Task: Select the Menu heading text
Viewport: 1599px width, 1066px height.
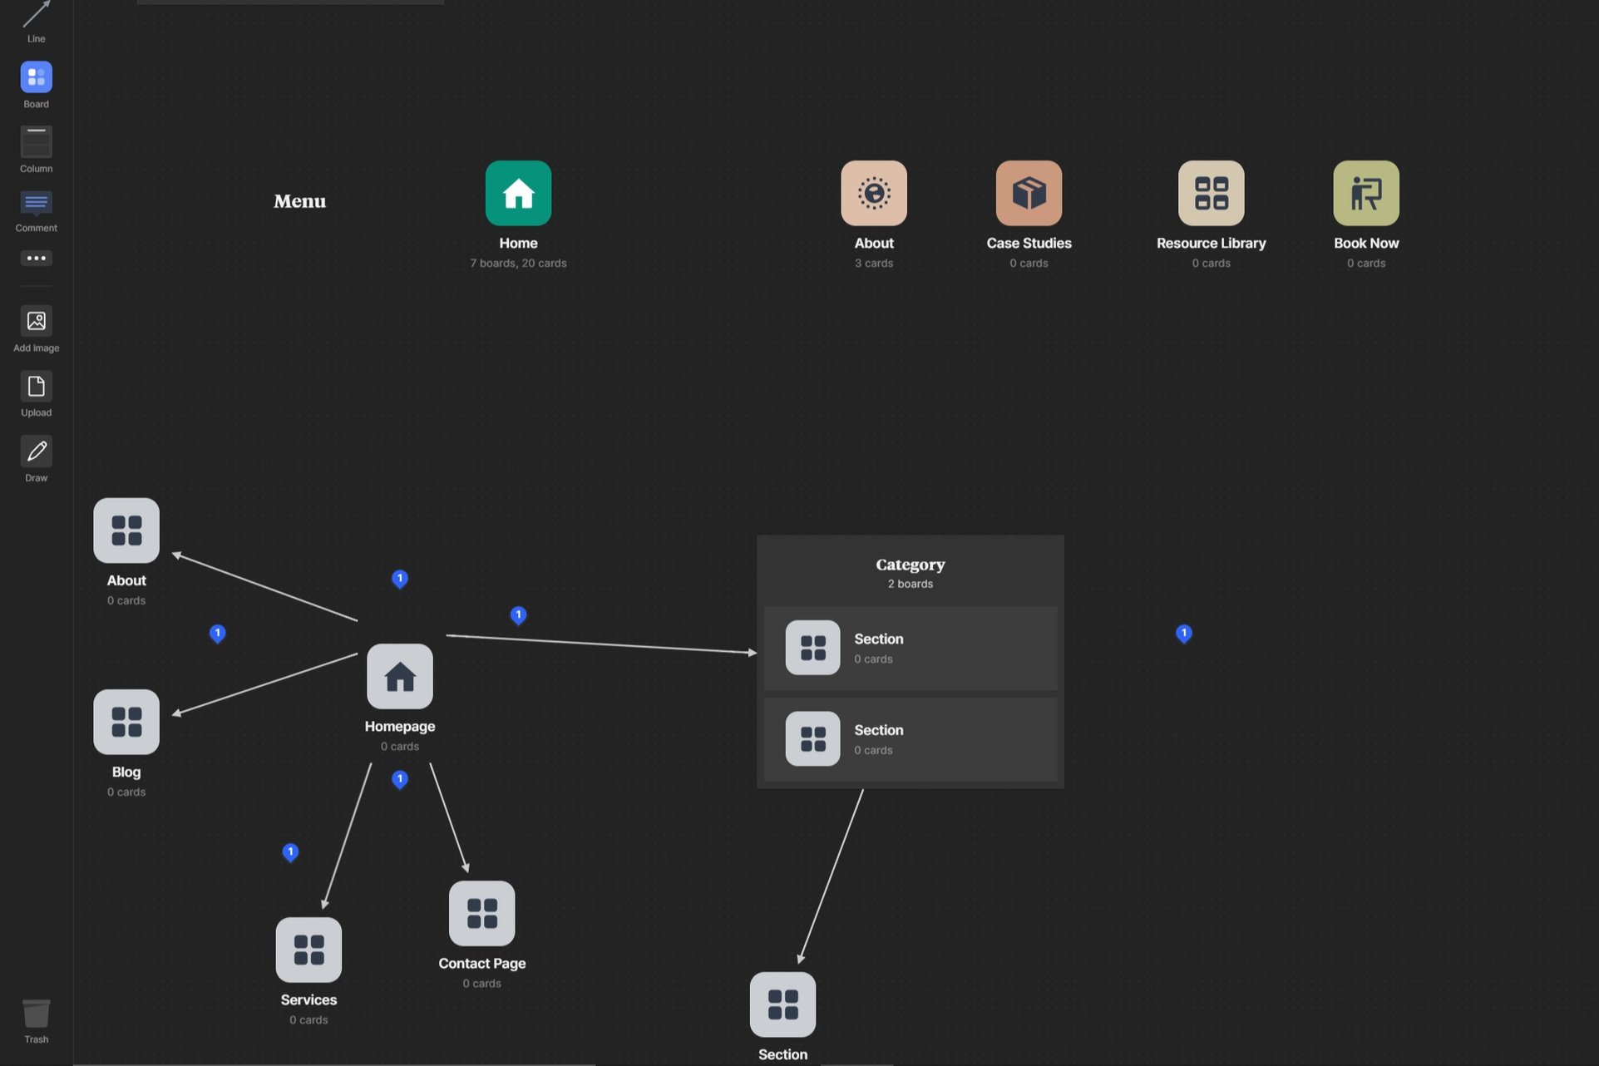Action: (300, 201)
